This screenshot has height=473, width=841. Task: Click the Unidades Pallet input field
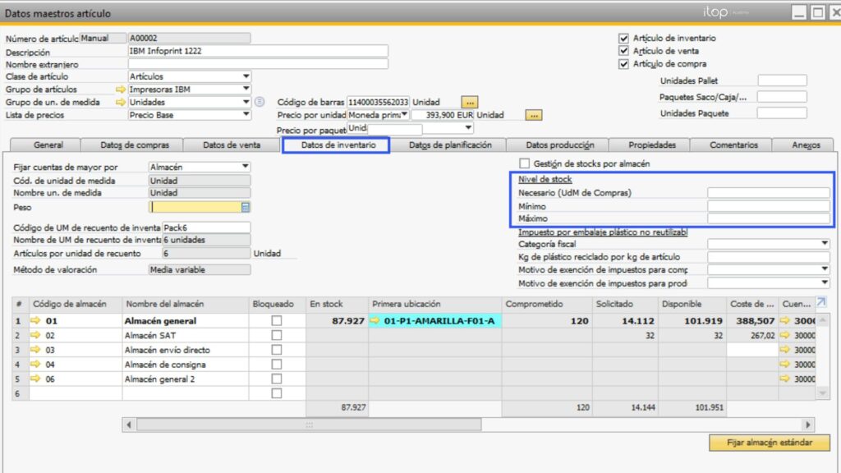pyautogui.click(x=782, y=80)
